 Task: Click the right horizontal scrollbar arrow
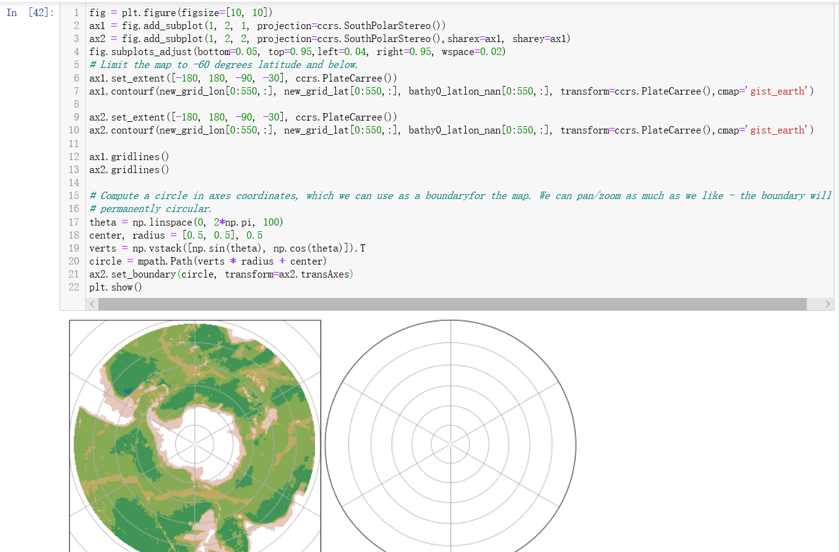pyautogui.click(x=828, y=304)
